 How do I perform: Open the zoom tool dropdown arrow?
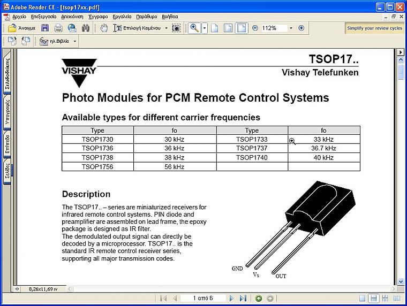[205, 28]
